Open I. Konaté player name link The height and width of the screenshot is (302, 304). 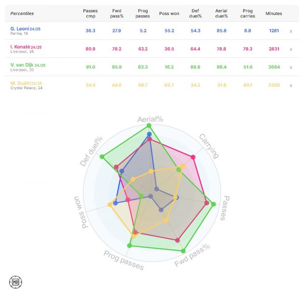pyautogui.click(x=19, y=47)
